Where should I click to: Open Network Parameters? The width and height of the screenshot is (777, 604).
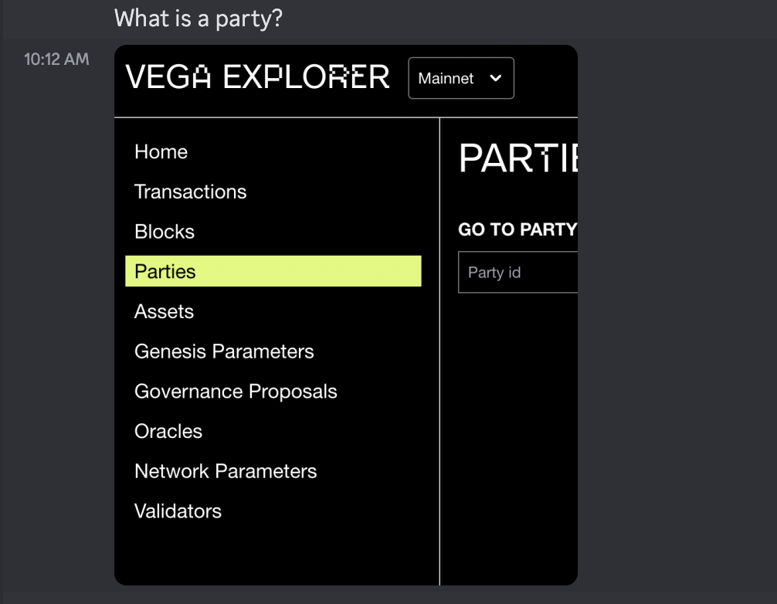click(x=226, y=471)
